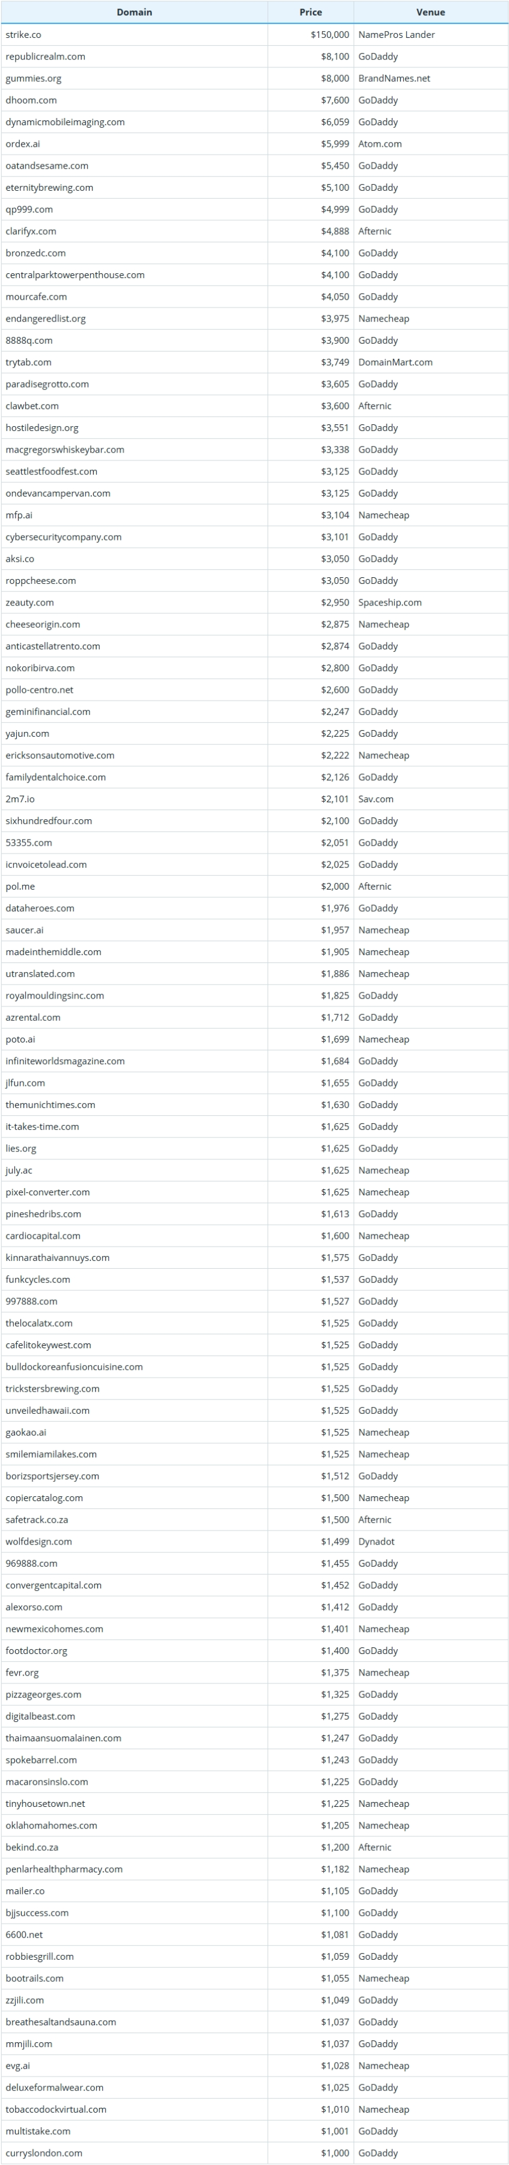The width and height of the screenshot is (509, 2165).
Task: Click the BrandNames.net venue cell
Action: [394, 78]
